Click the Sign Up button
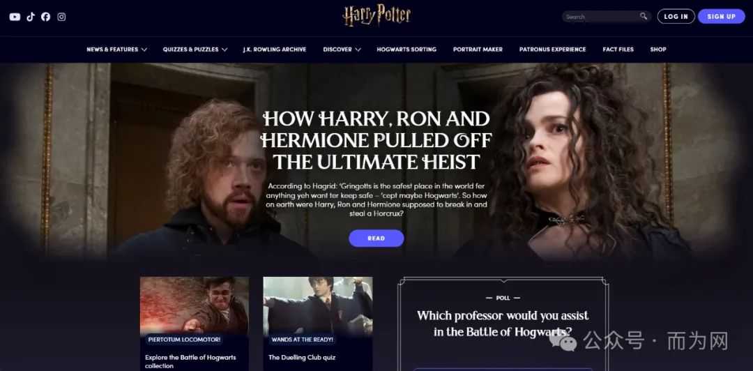This screenshot has height=371, width=753. 722,16
